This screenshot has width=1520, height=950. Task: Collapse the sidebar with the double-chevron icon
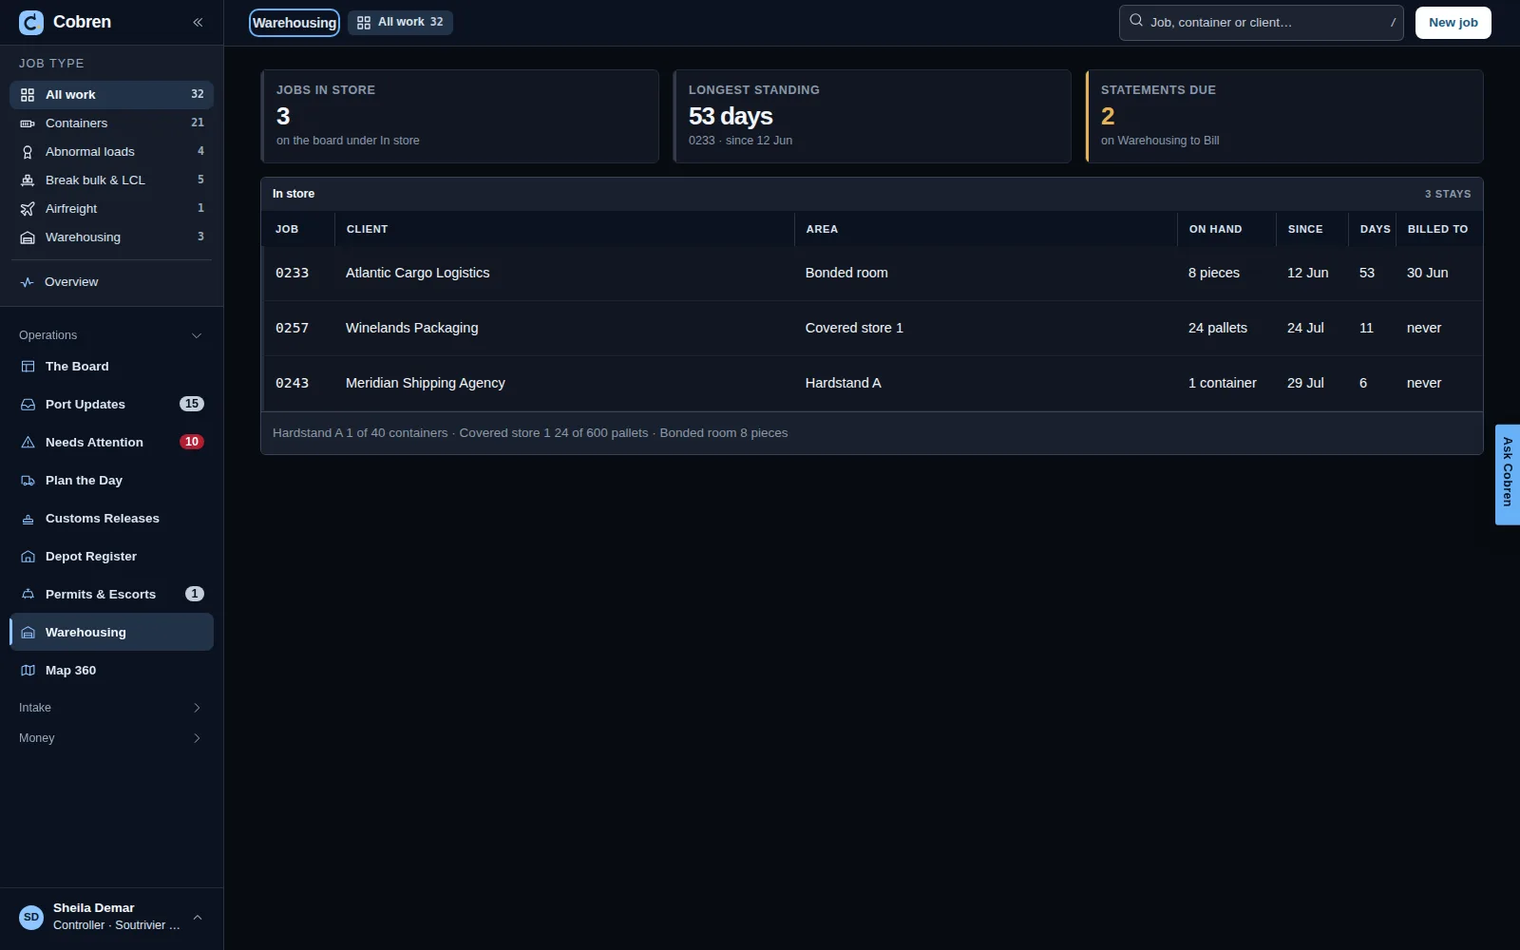tap(198, 22)
